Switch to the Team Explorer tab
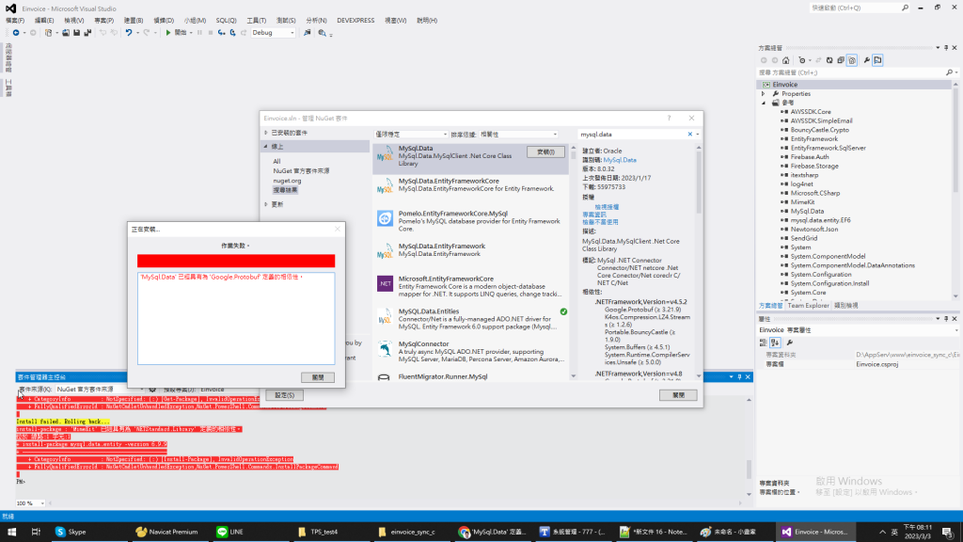Screen dimensions: 963x542 [x=808, y=306]
